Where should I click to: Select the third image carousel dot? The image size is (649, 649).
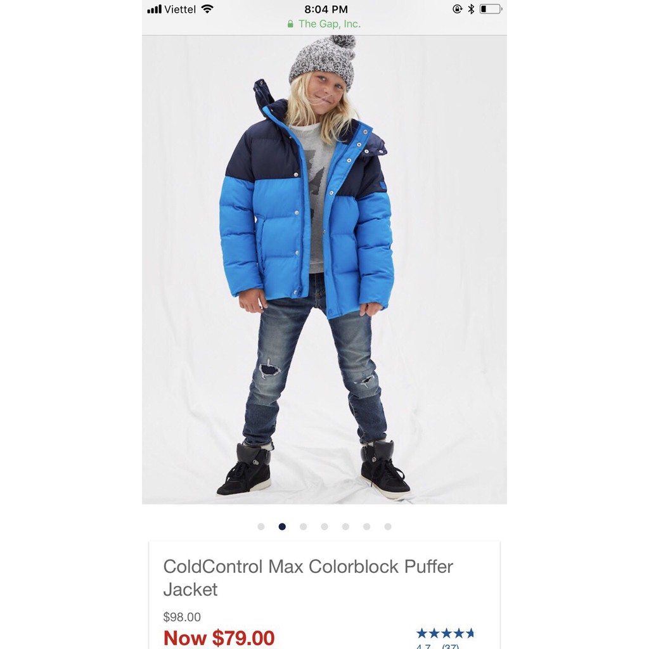303,527
